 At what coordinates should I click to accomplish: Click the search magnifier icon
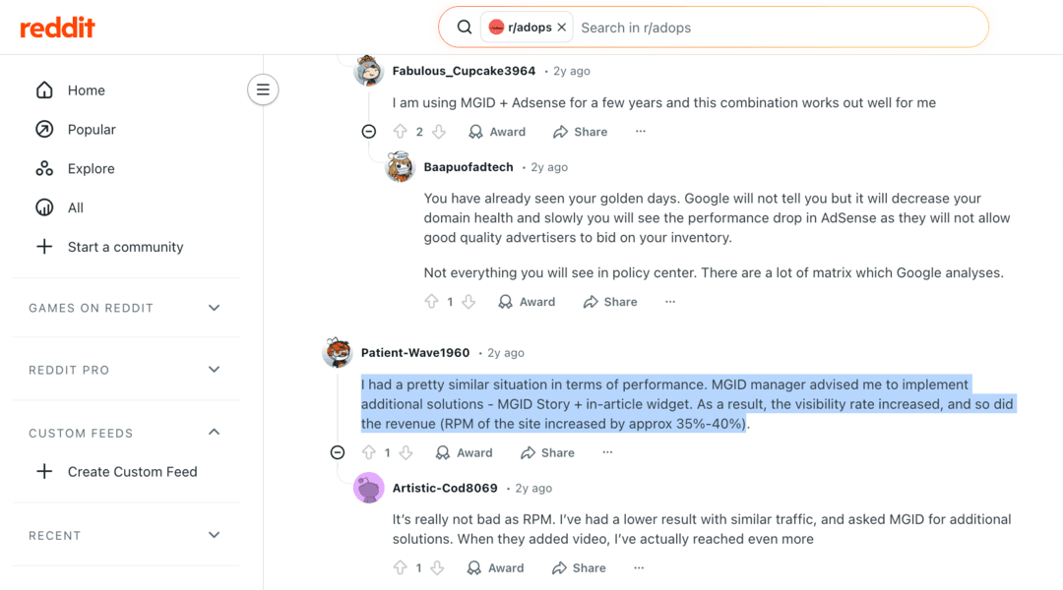(x=464, y=27)
